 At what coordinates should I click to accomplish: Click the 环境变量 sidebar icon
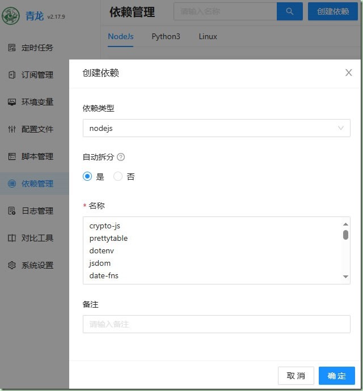[x=12, y=102]
